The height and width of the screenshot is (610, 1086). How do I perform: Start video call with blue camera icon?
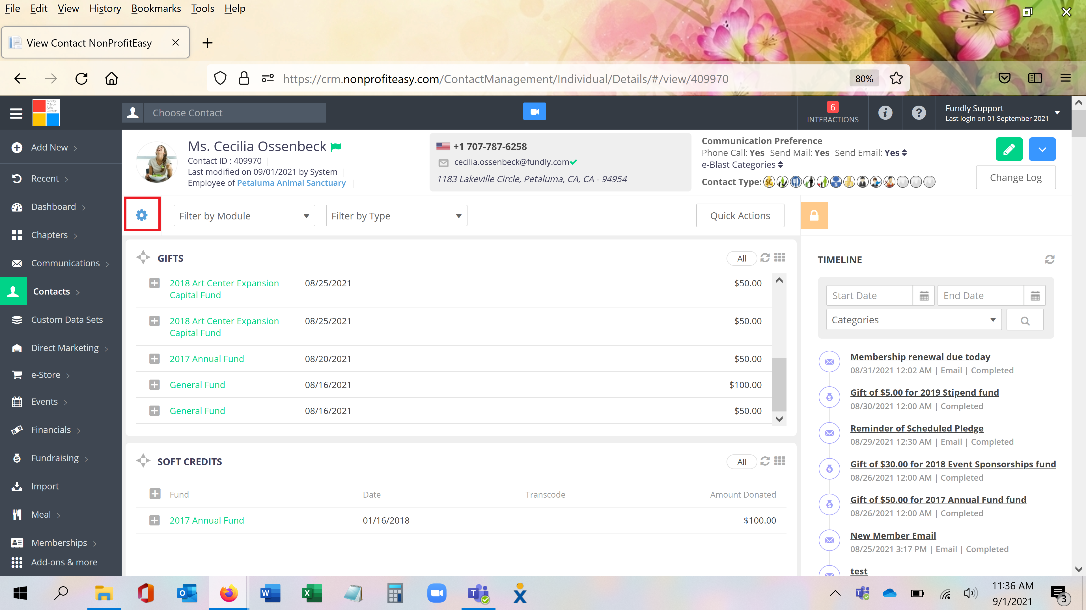pos(534,112)
